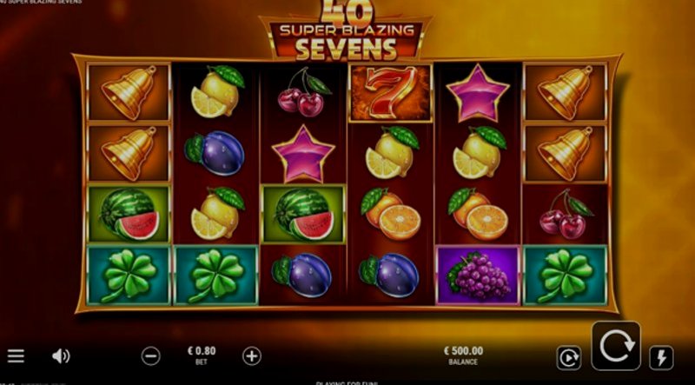Click the orange in the fourth reel
Screen dimensions: 695x385
pyautogui.click(x=390, y=215)
